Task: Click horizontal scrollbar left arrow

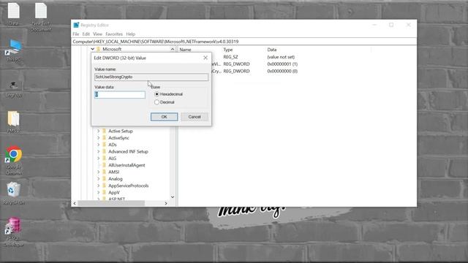Action: click(75, 203)
